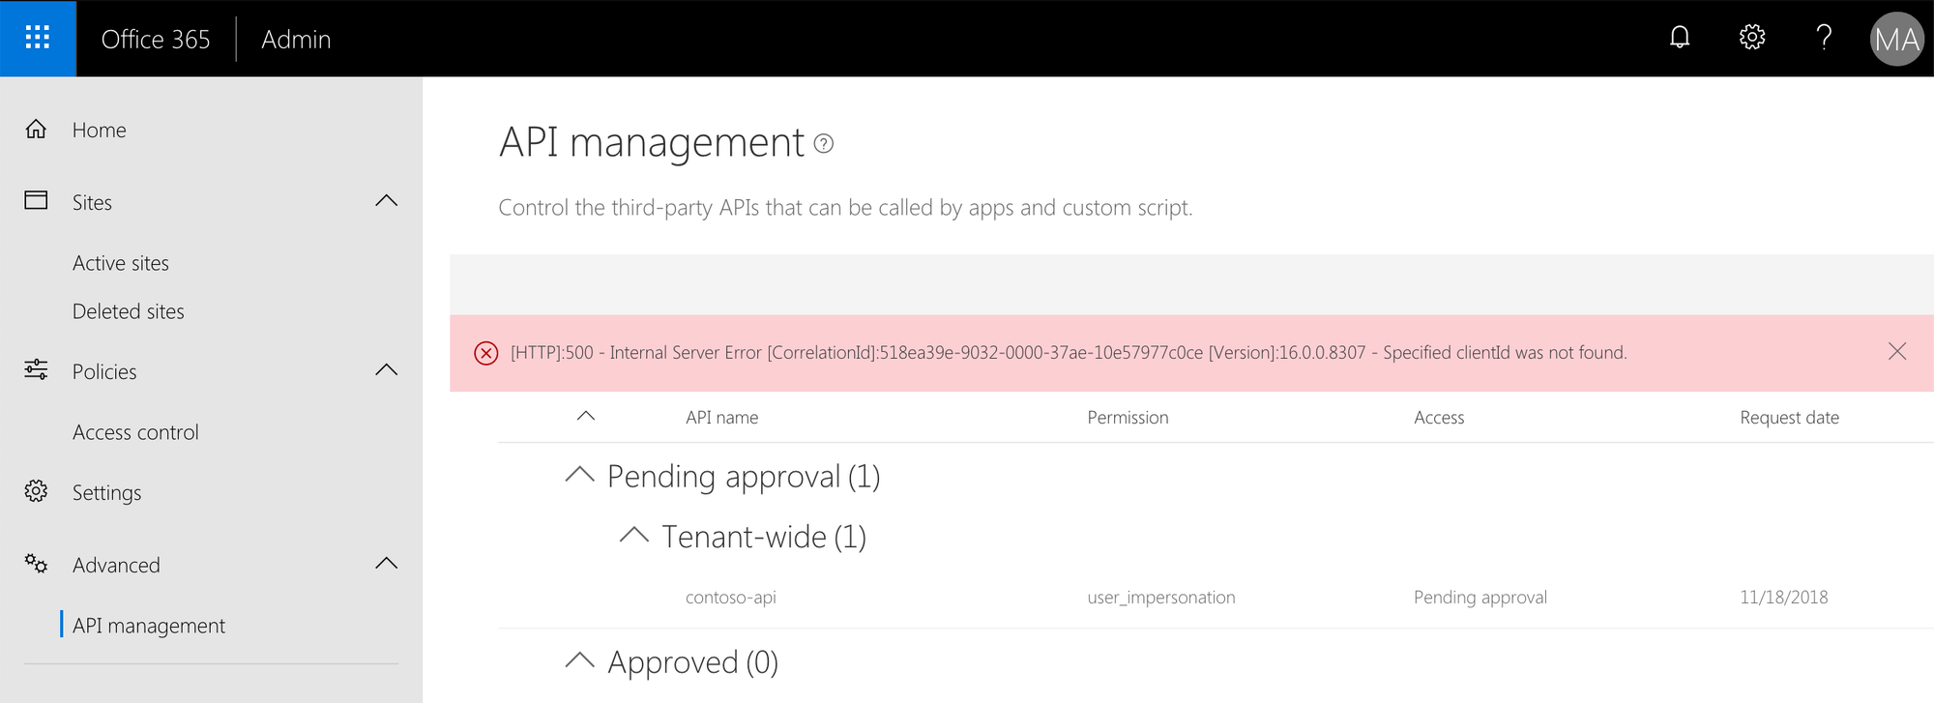The height and width of the screenshot is (703, 1934).
Task: Collapse the Approved (0) group
Action: click(x=579, y=660)
